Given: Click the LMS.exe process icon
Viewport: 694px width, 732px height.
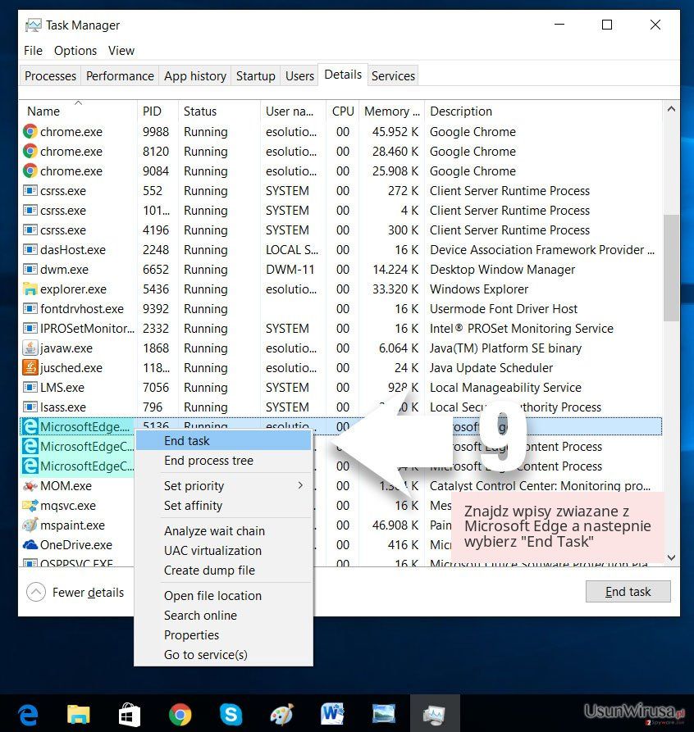Looking at the screenshot, I should click(x=30, y=387).
